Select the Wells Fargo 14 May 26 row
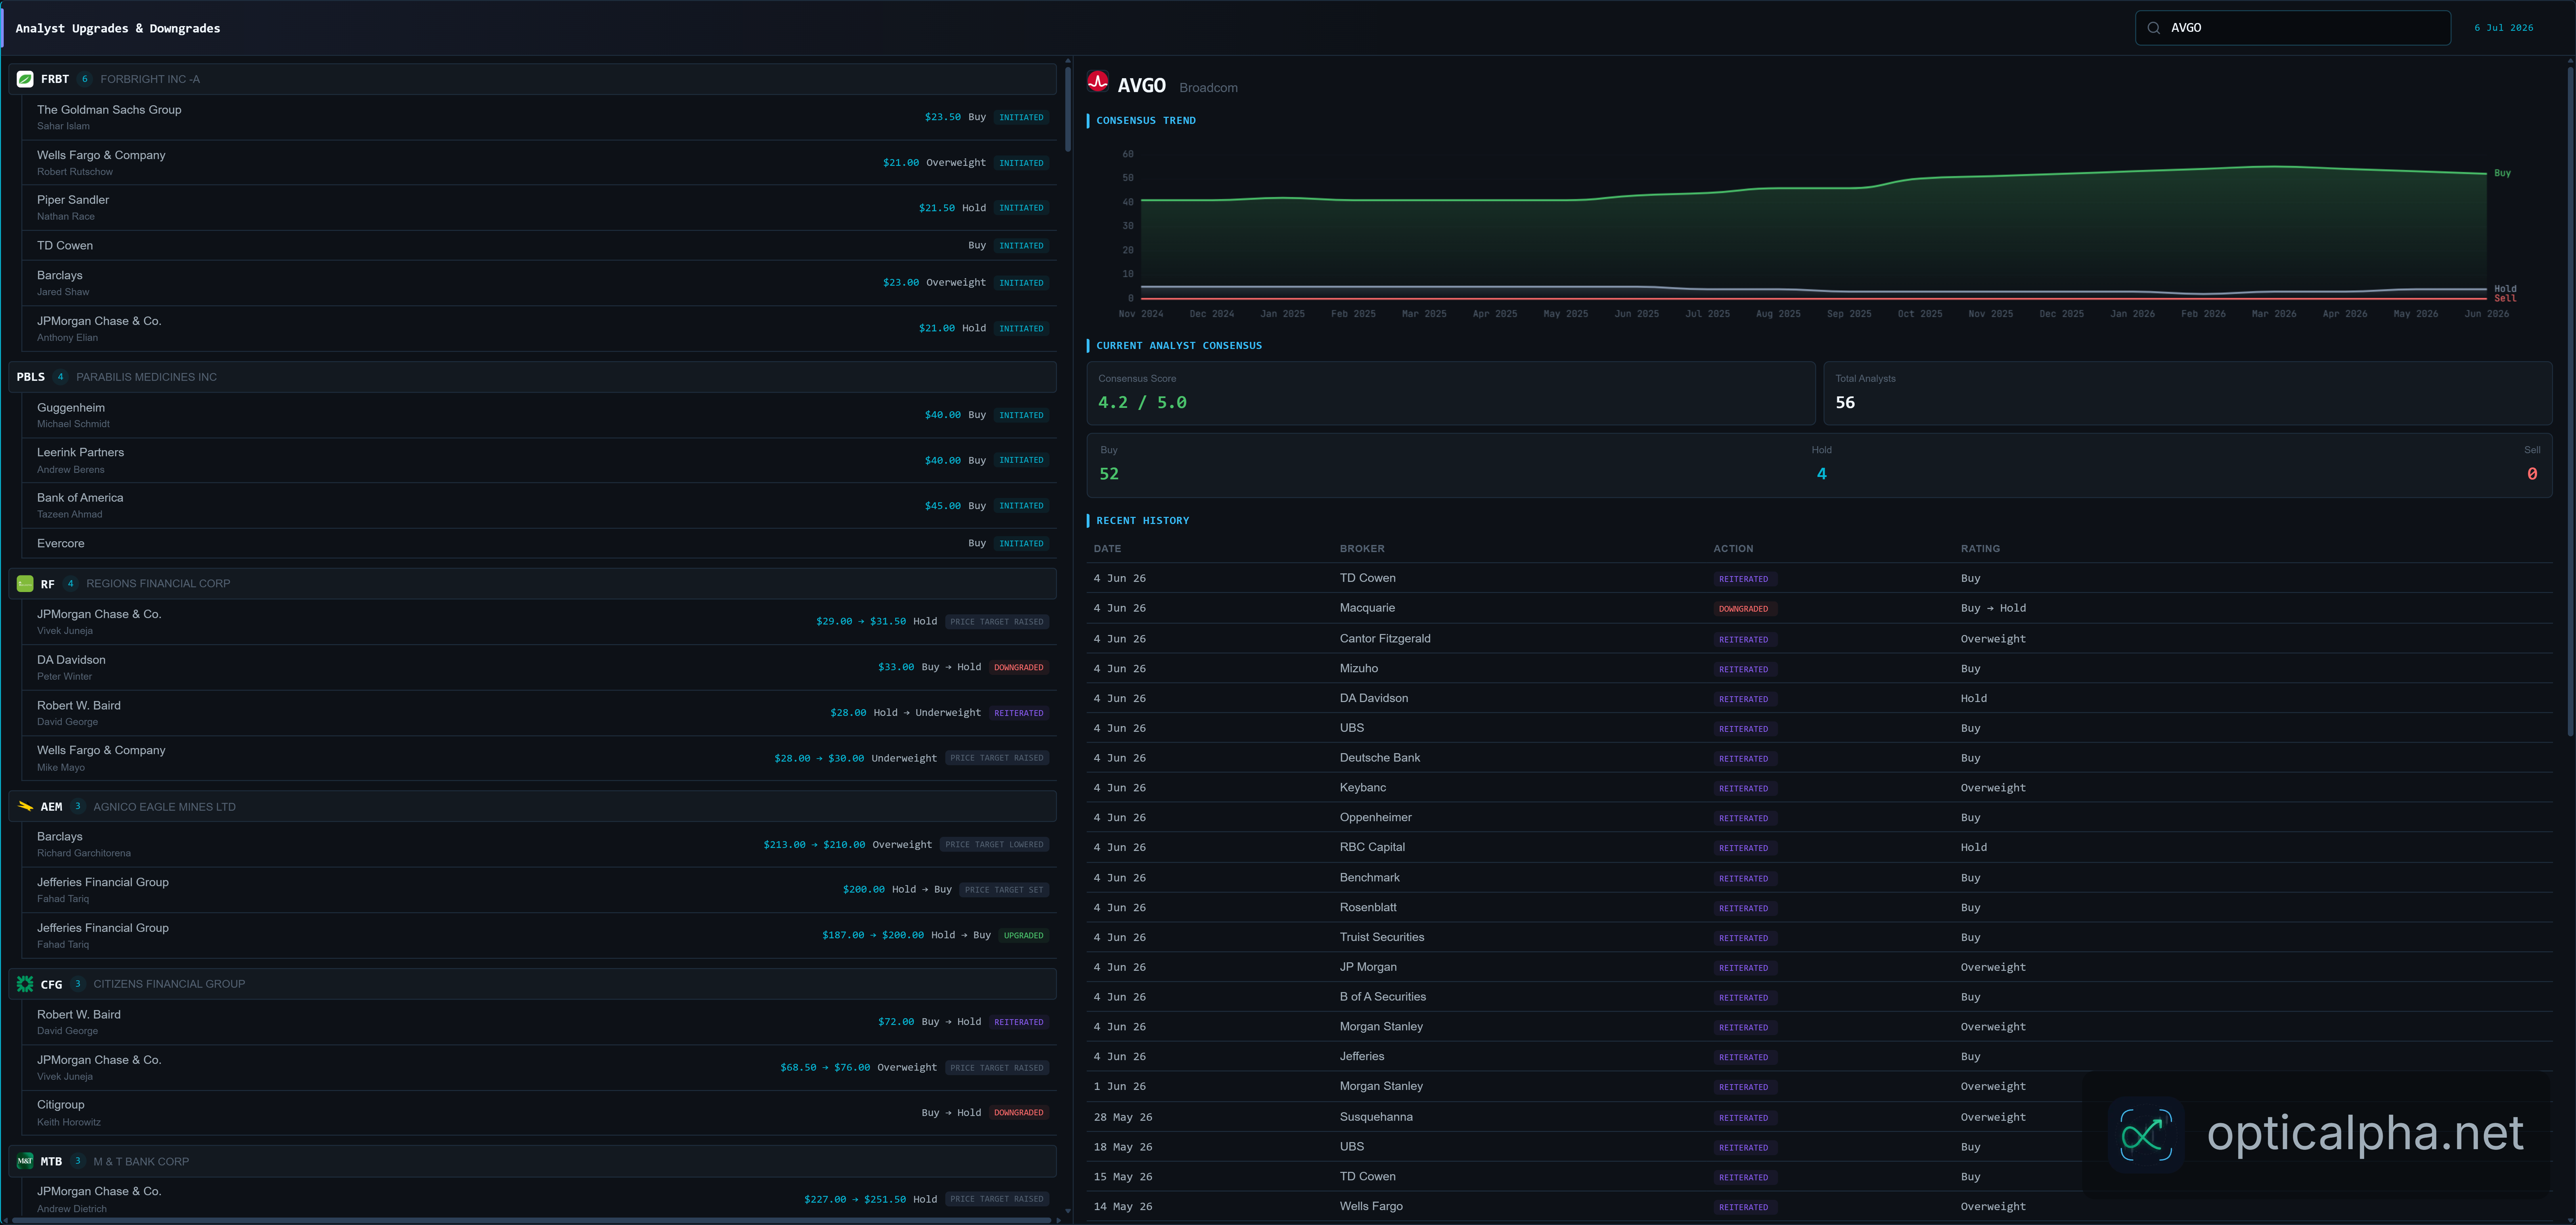 [1819, 1207]
